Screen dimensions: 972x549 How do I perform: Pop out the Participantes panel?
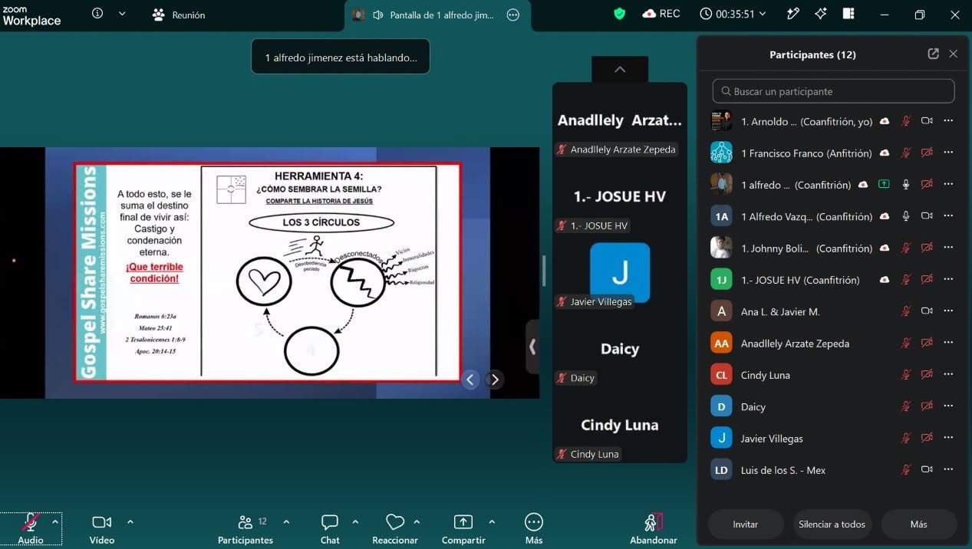point(933,54)
